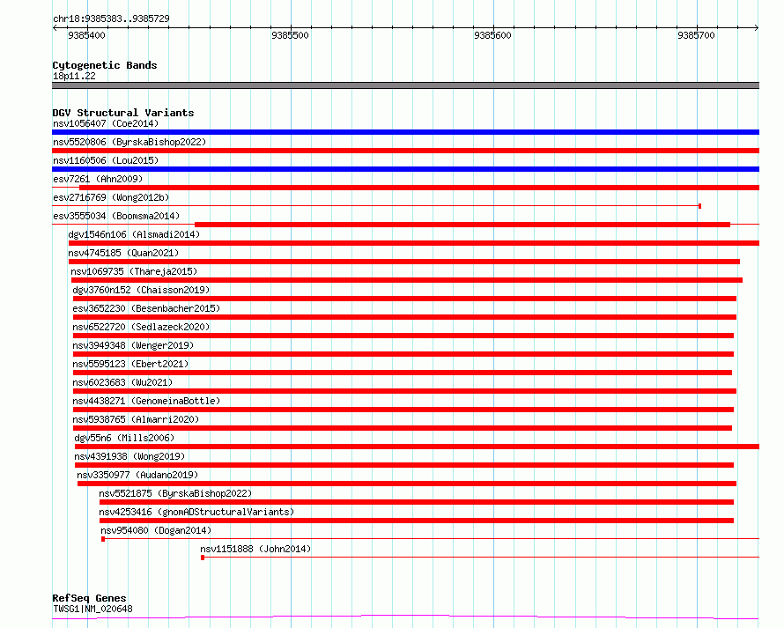This screenshot has width=784, height=628.
Task: Click ruler position 9385500
Action: point(290,35)
